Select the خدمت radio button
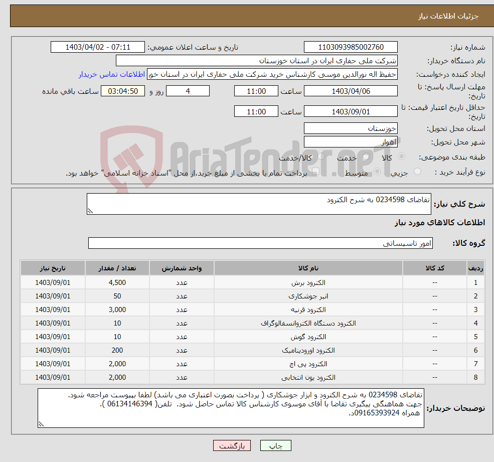Viewport: 494px width, 462px height. [x=366, y=157]
